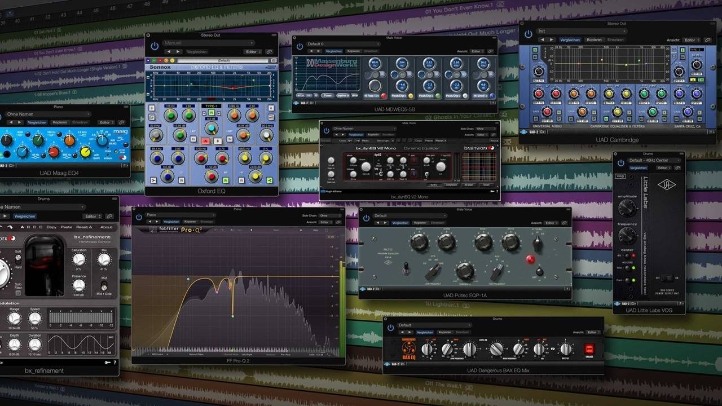
Task: Open the Default 0 preset dropdown on MDWEQ5
Action: (x=343, y=44)
